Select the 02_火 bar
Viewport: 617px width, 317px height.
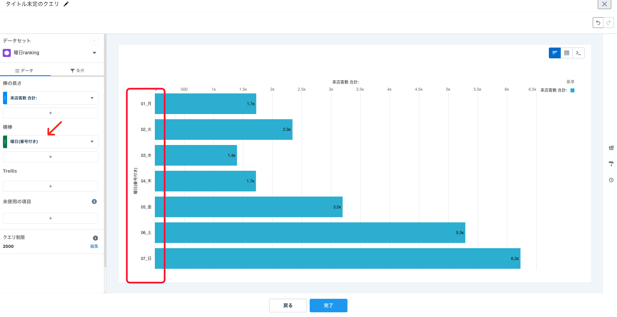tap(224, 129)
